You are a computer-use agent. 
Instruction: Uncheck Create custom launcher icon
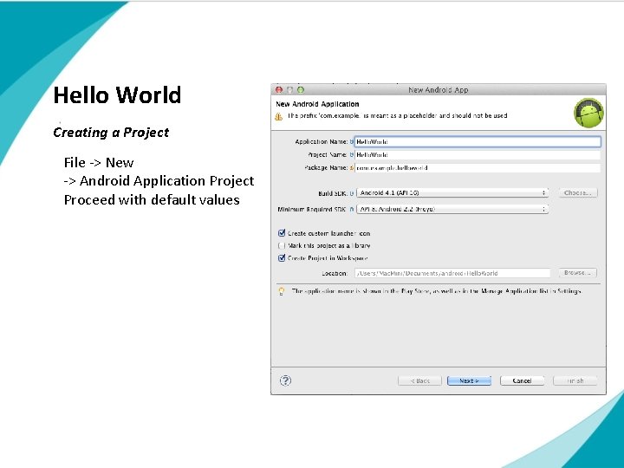[282, 233]
